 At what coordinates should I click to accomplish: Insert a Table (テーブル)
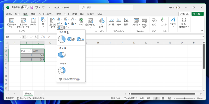click(34, 22)
